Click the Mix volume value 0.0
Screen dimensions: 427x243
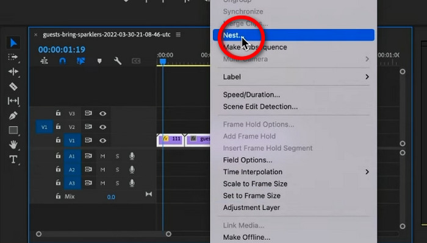click(111, 197)
